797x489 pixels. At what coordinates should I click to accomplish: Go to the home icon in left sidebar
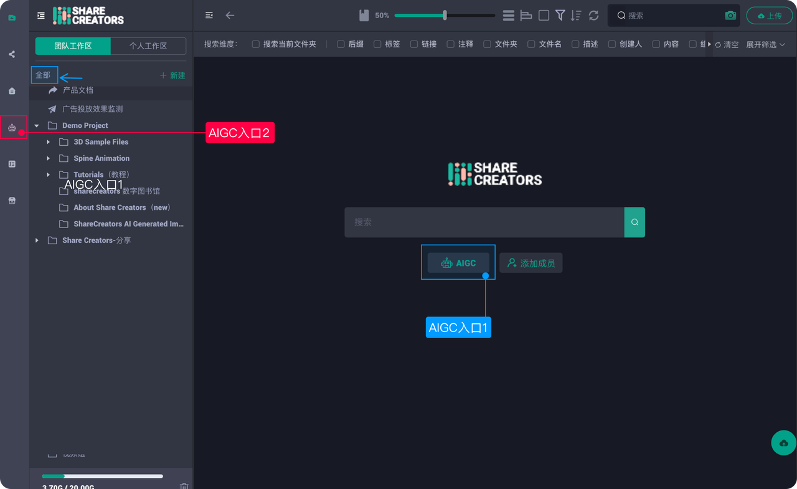tap(12, 91)
